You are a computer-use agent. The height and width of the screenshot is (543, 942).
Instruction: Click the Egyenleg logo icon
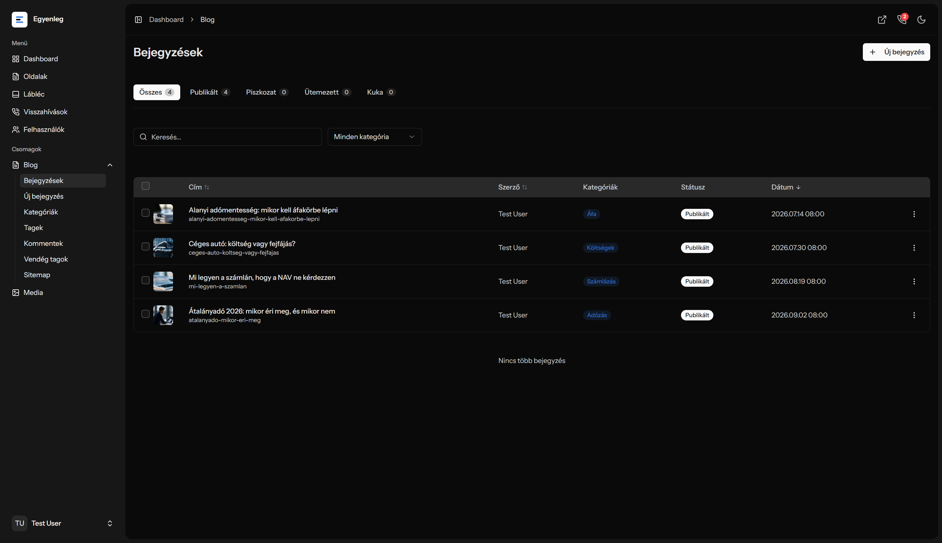[19, 19]
